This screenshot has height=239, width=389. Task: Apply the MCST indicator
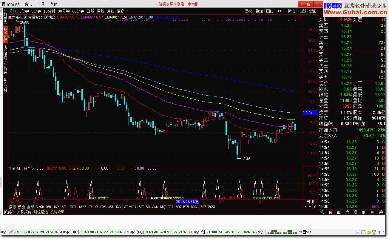tap(212, 207)
